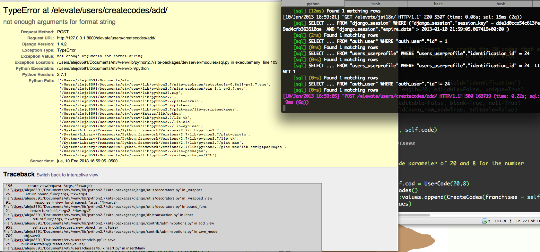540x252 pixels.
Task: Click the Python Executable path value
Action: [x=103, y=68]
